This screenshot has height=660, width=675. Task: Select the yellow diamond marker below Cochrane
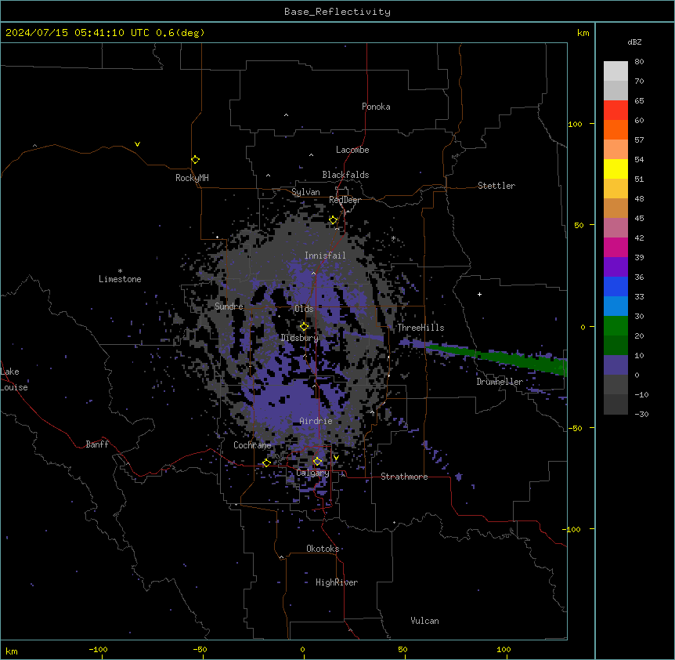(x=266, y=462)
